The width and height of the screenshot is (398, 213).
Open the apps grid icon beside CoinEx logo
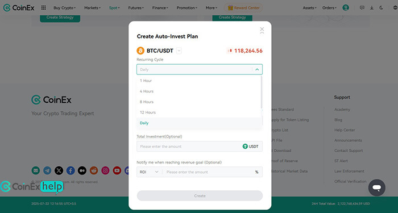[x=43, y=8]
